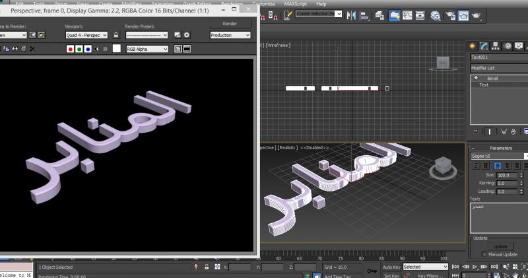Open the Modifier List dropdown
528x278 pixels.
[x=499, y=68]
